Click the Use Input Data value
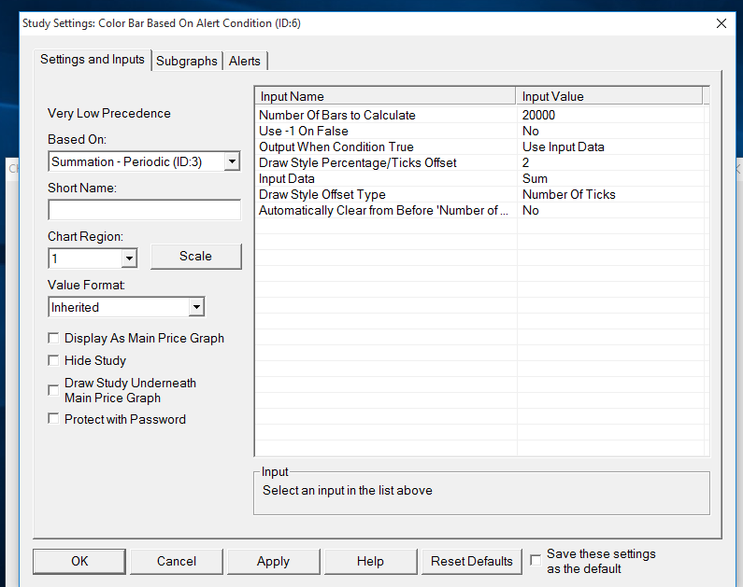Image resolution: width=743 pixels, height=587 pixels. (563, 147)
